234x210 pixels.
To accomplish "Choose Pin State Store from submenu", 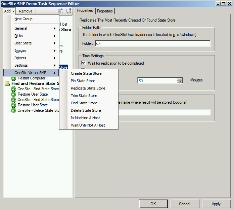I will (89, 81).
